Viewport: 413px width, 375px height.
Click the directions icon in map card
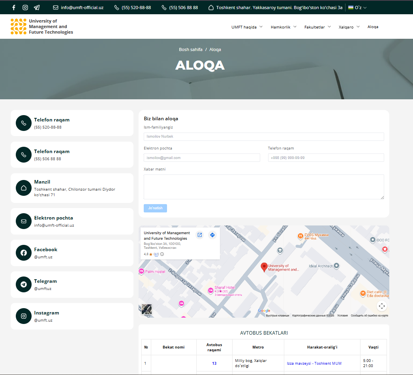(212, 235)
